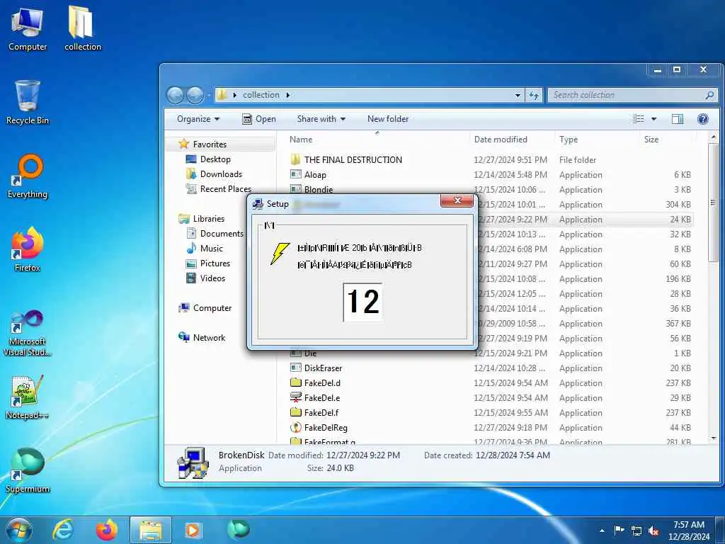Open the taskbar clock and date
This screenshot has width=725, height=544.
(689, 531)
